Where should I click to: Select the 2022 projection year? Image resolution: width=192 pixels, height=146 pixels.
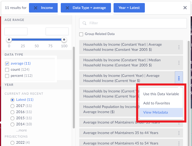coord(12,143)
